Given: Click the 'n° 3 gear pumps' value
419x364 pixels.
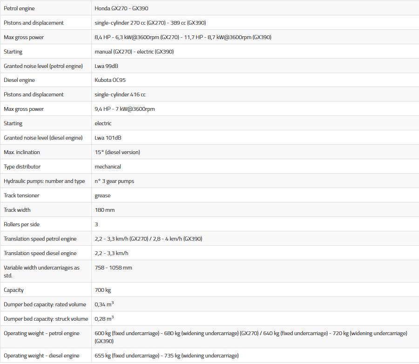Looking at the screenshot, I should point(115,181).
